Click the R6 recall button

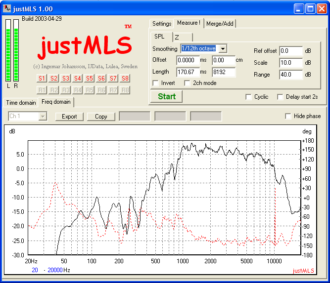coord(101,90)
